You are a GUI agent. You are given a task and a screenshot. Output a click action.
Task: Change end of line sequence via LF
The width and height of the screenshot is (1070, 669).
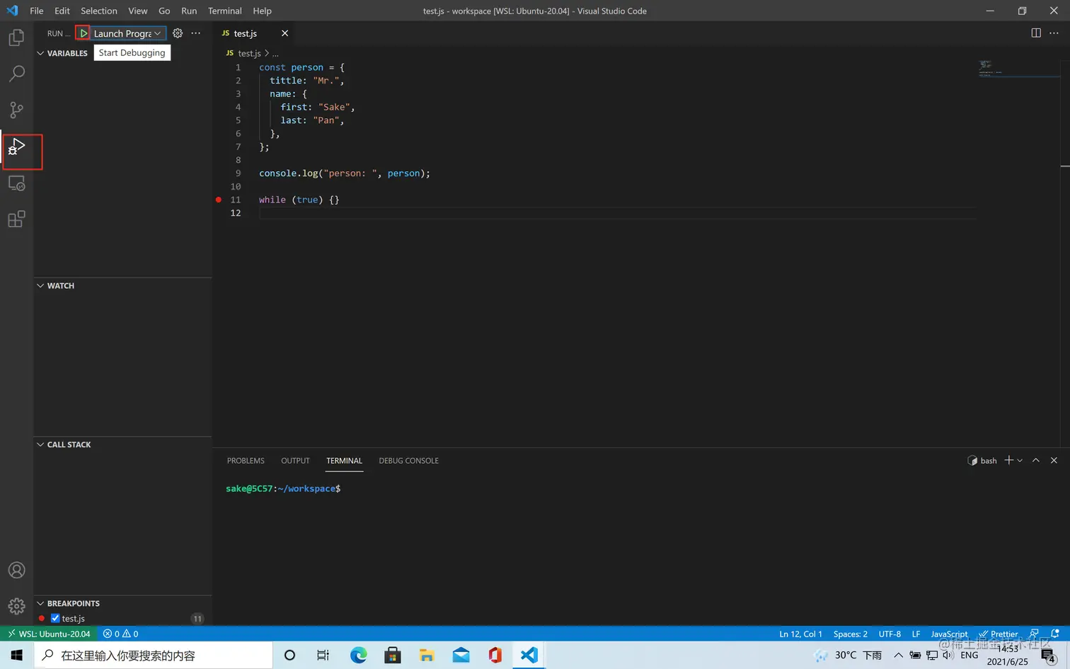pos(916,634)
